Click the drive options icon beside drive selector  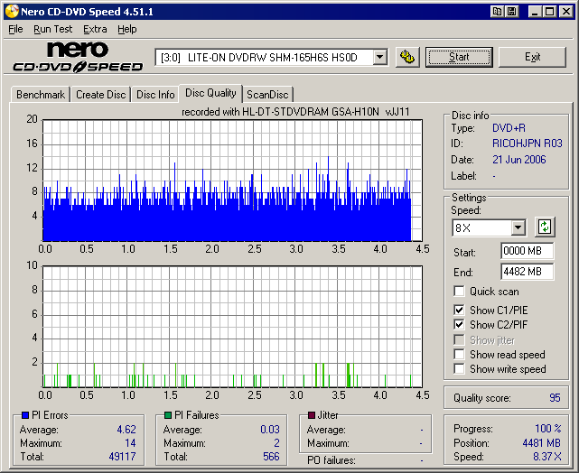[x=407, y=57]
